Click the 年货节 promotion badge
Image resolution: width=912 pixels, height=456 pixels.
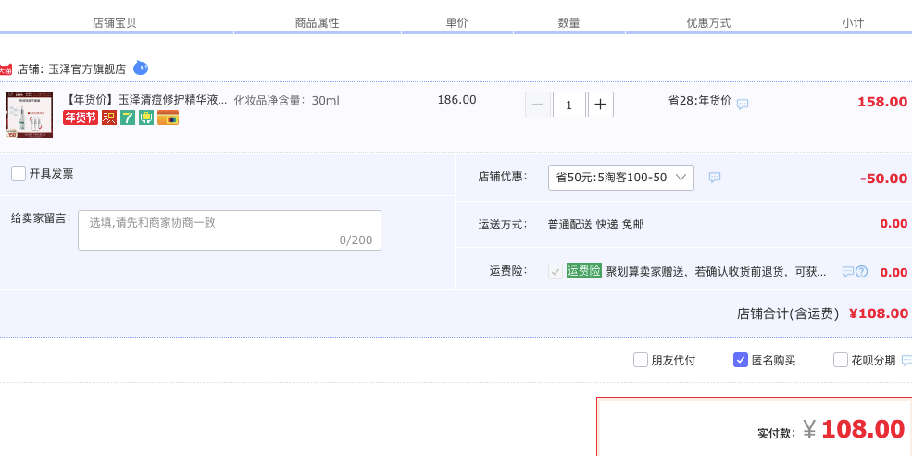(x=81, y=117)
